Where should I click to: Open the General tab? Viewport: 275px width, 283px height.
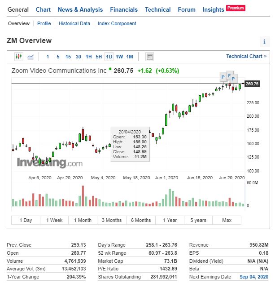tap(18, 10)
